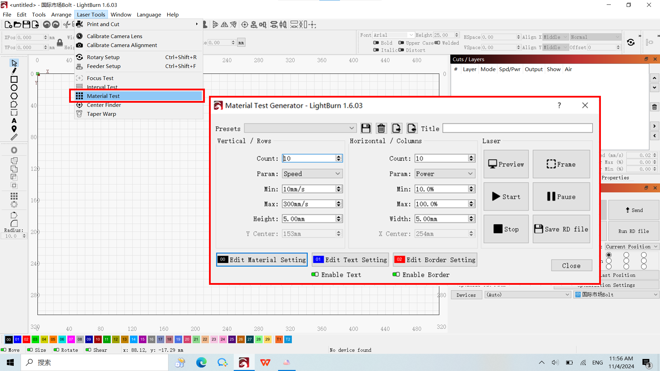Select the Polygon hexagon tool
Image resolution: width=660 pixels, height=371 pixels.
[x=14, y=96]
